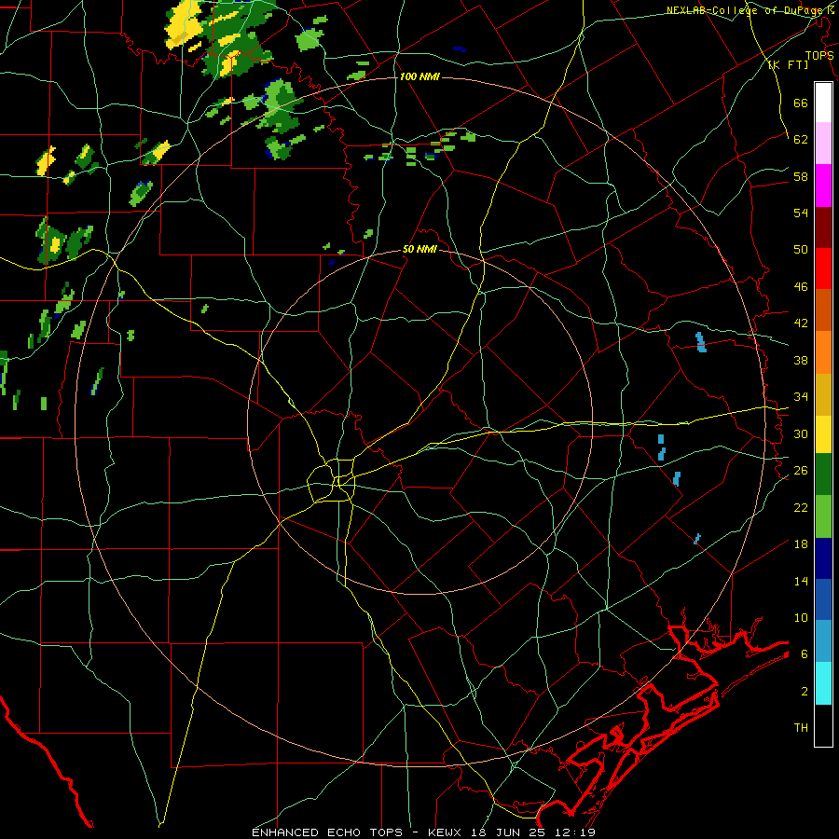Image resolution: width=839 pixels, height=839 pixels.
Task: Click the legend value "22"
Action: pos(801,507)
